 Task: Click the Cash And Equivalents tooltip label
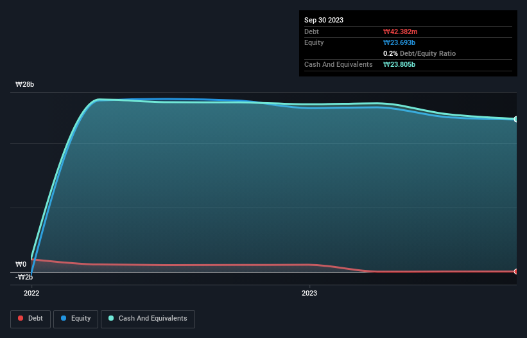tap(338, 64)
